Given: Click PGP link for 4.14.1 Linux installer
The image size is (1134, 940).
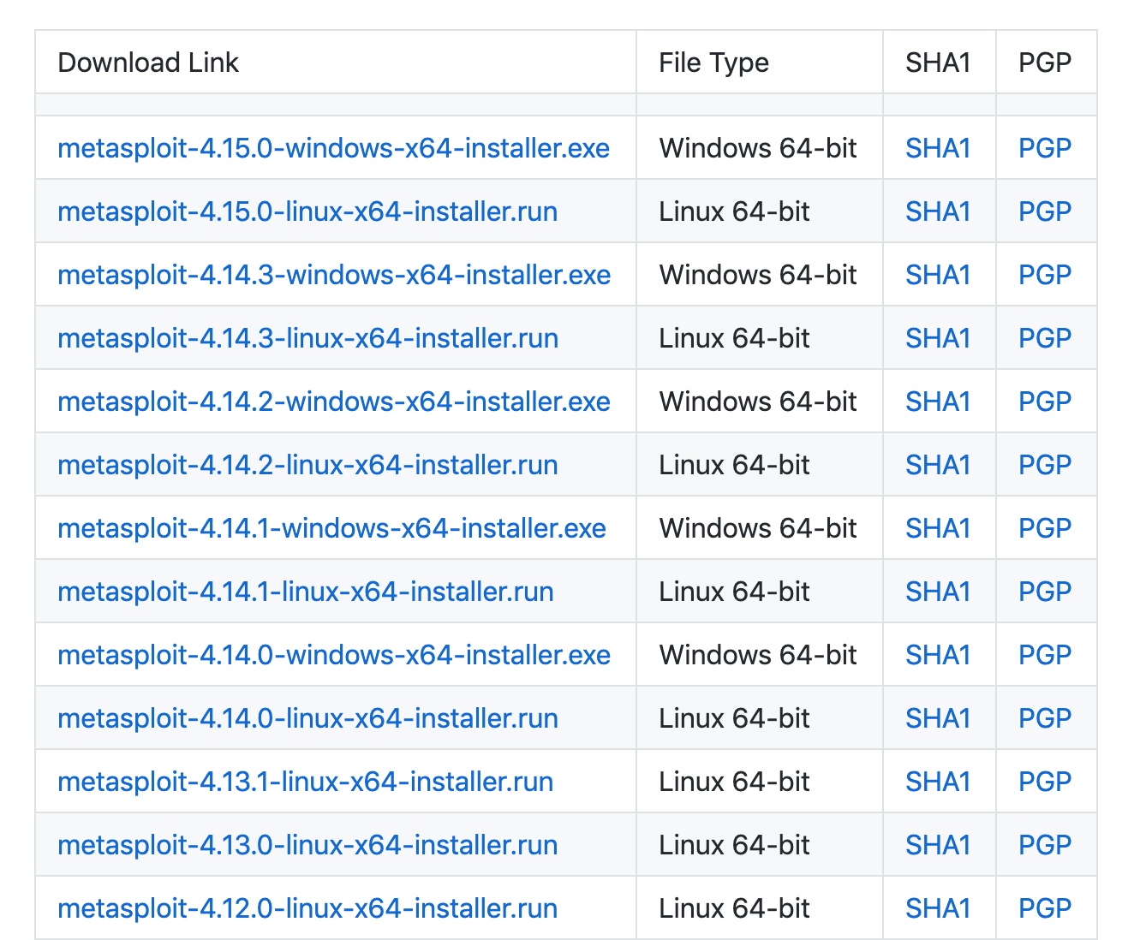Looking at the screenshot, I should 1045,592.
